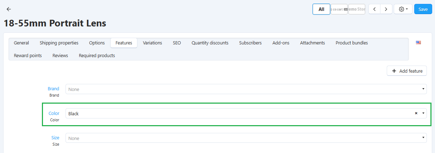Switch to Subscribers tab
This screenshot has height=153, width=435.
[x=250, y=43]
